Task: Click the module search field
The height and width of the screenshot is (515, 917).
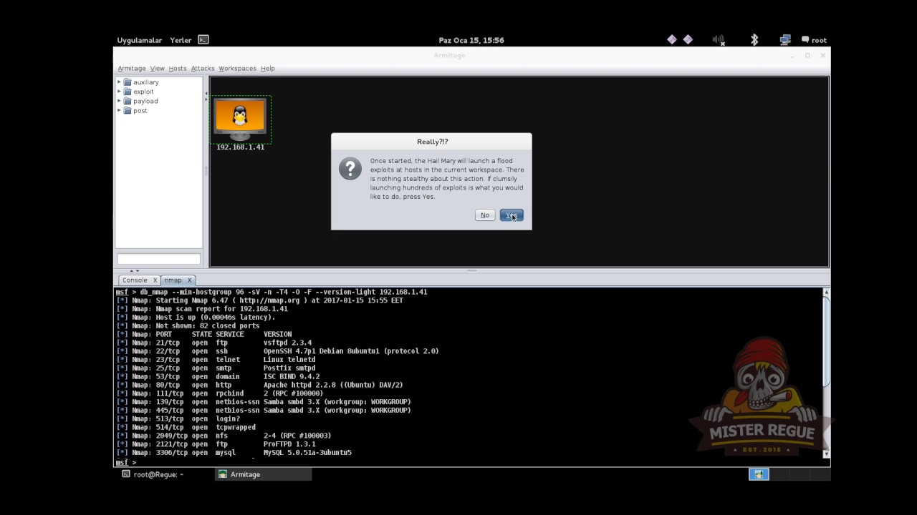Action: 159,259
